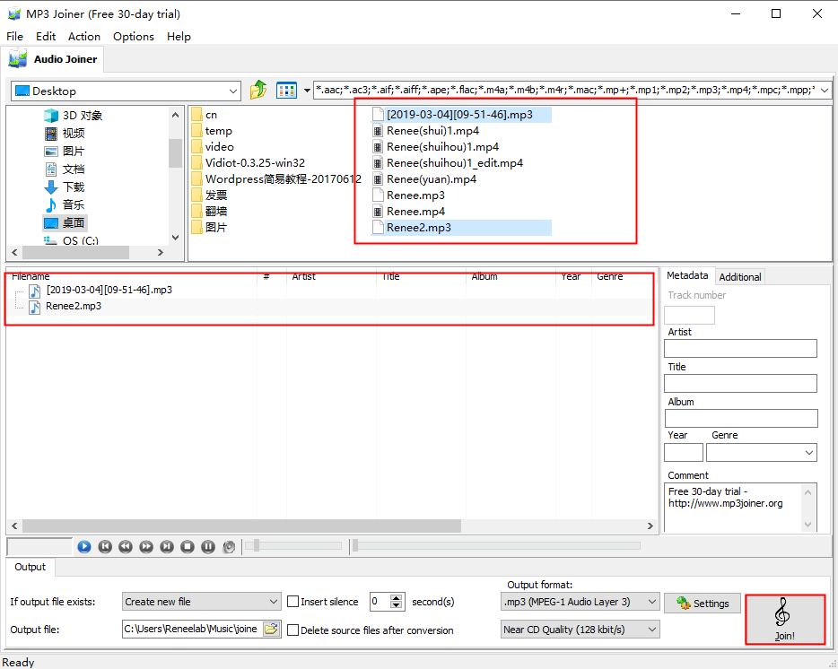Click the speaker volume icon

point(229,546)
